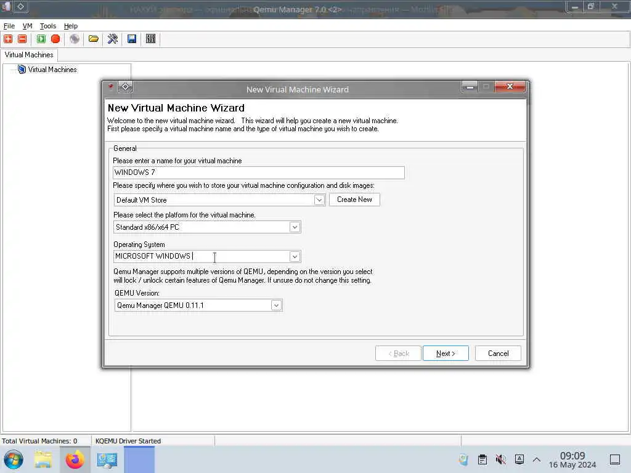The height and width of the screenshot is (473, 631).
Task: Open Firefox from the taskbar
Action: pyautogui.click(x=75, y=459)
